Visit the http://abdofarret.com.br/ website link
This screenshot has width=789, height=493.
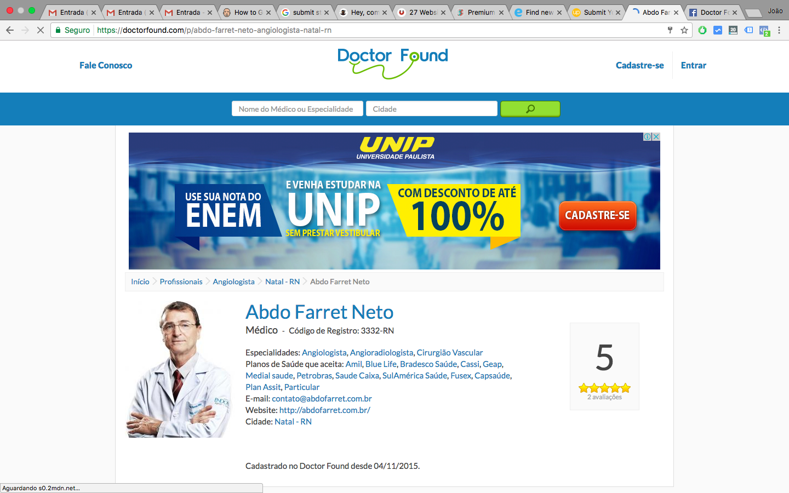pyautogui.click(x=325, y=410)
